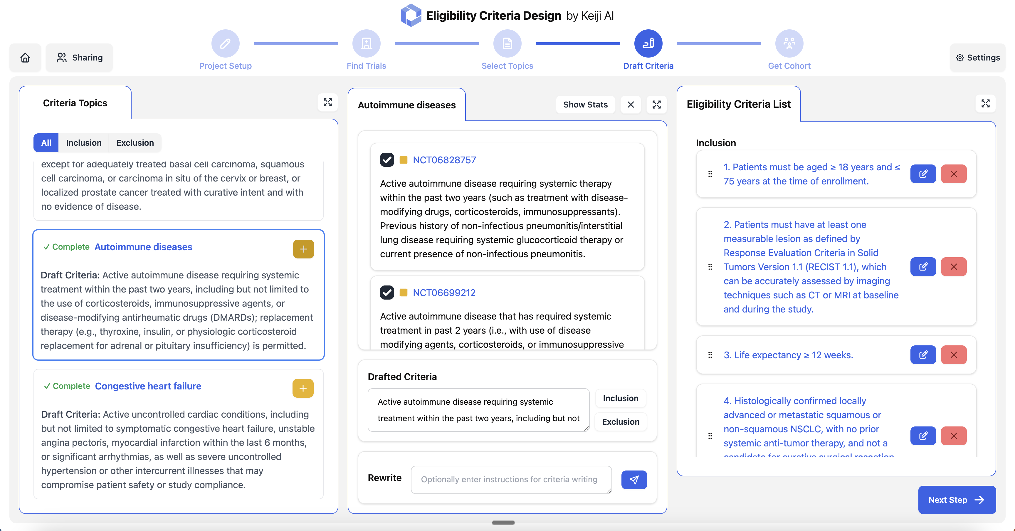1015x531 pixels.
Task: Expand the Autoimmune diseases panel to fullscreen
Action: coord(656,104)
